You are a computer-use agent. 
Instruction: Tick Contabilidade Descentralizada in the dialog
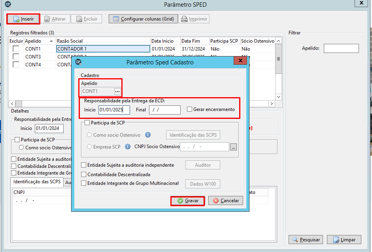click(83, 175)
